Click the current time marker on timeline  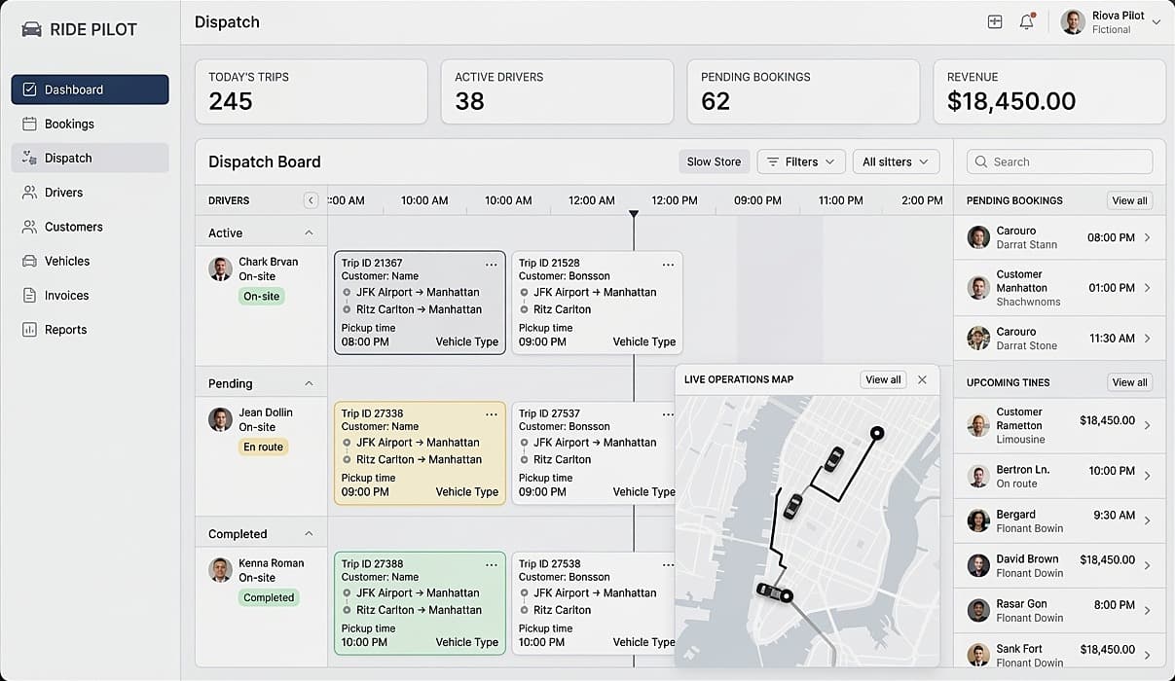(634, 214)
